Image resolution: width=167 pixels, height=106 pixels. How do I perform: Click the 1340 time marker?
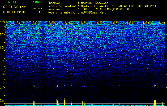pyautogui.click(x=162, y=23)
